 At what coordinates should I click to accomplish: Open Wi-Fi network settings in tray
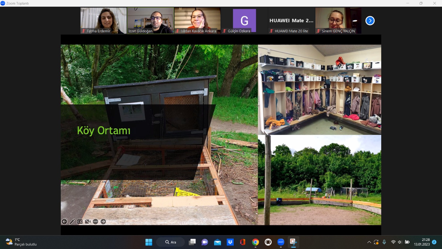[x=393, y=242]
